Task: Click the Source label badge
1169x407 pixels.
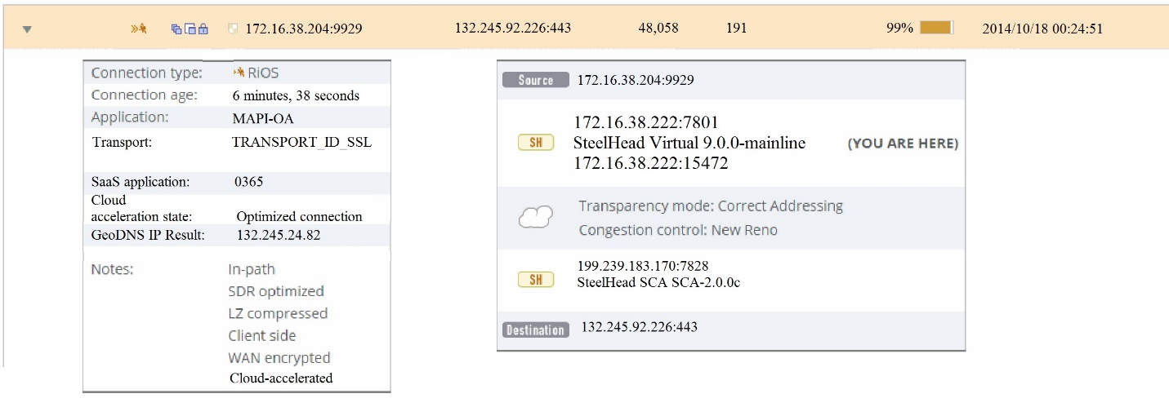Action: (536, 80)
